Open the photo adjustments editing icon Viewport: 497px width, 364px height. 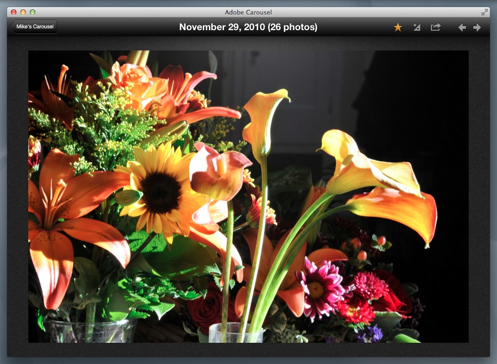(x=416, y=27)
